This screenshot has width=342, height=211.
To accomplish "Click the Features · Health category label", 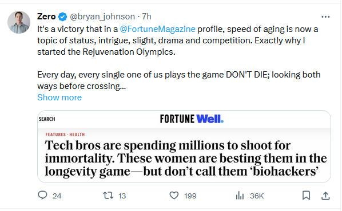I will (65, 135).
